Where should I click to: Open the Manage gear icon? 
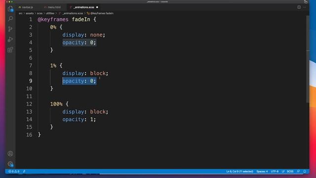10,164
